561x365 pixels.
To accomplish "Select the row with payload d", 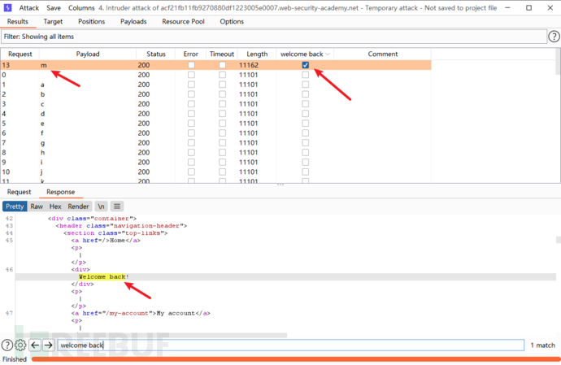I will tap(216, 114).
